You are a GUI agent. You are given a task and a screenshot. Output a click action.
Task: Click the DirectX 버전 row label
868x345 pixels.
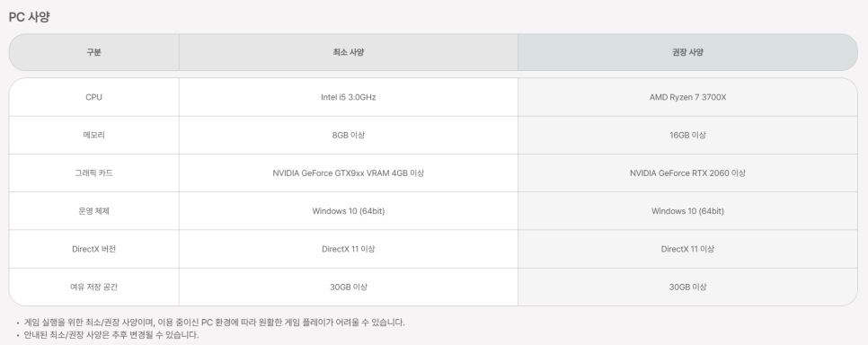point(93,249)
